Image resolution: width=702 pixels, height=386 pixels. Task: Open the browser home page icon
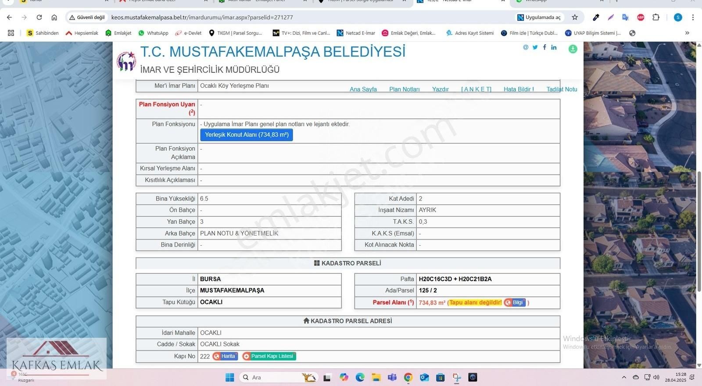pos(54,17)
